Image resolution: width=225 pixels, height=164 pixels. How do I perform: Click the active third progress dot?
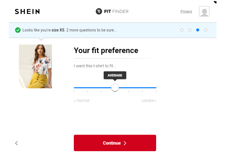tap(198, 30)
